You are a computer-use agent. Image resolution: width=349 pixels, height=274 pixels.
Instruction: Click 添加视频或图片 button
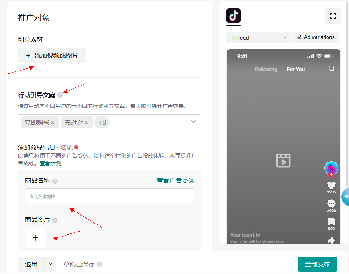(x=52, y=55)
